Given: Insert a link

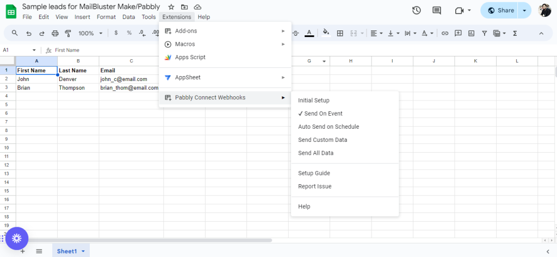Looking at the screenshot, I should [445, 33].
